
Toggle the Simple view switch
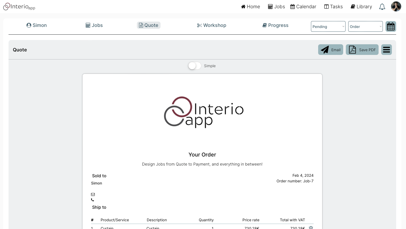[x=195, y=66]
